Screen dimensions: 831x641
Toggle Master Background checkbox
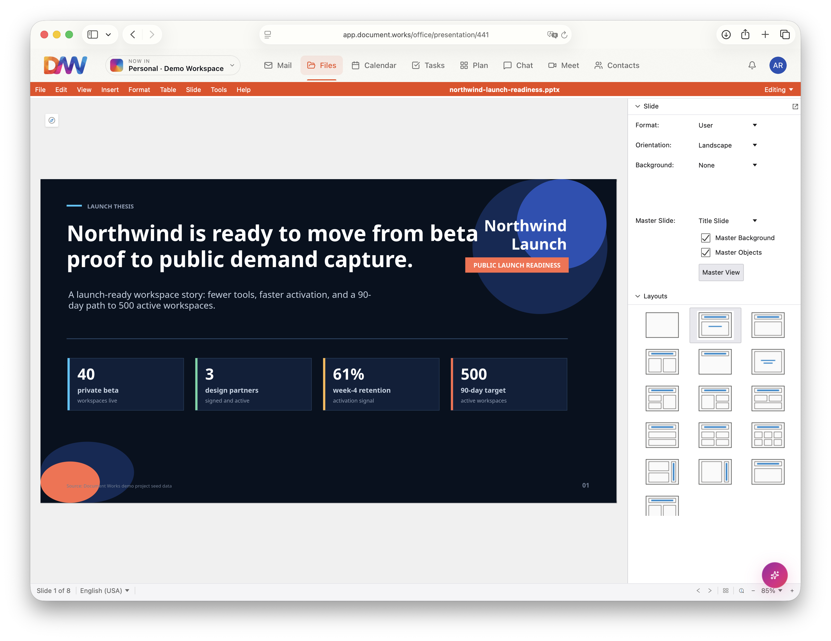click(705, 238)
